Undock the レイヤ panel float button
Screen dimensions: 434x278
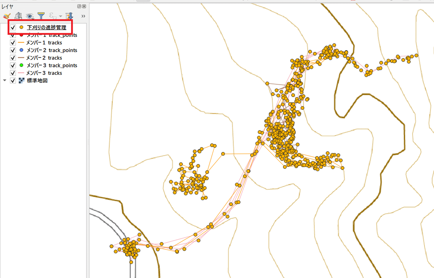pos(79,7)
